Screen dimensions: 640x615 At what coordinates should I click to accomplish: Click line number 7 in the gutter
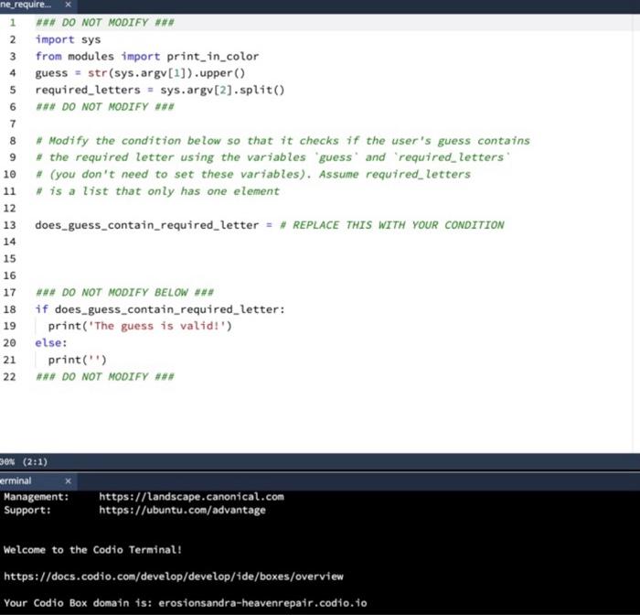tap(13, 124)
